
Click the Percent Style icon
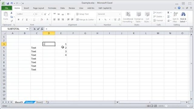tap(105, 19)
